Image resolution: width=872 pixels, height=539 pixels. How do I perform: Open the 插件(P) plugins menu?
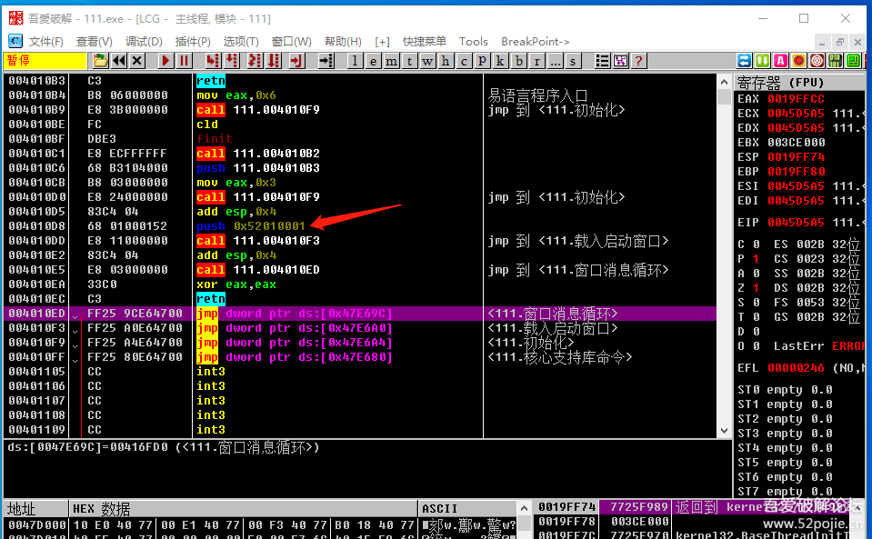(x=193, y=42)
